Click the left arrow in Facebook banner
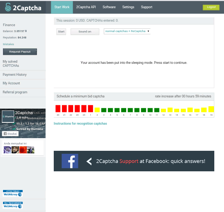This screenshot has height=212, width=224. pos(89,162)
